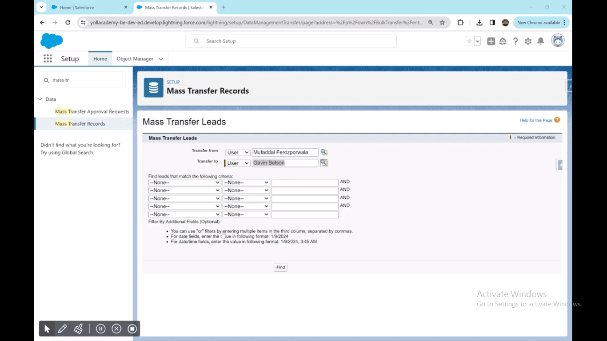Open second criteria field dropdown

(184, 190)
